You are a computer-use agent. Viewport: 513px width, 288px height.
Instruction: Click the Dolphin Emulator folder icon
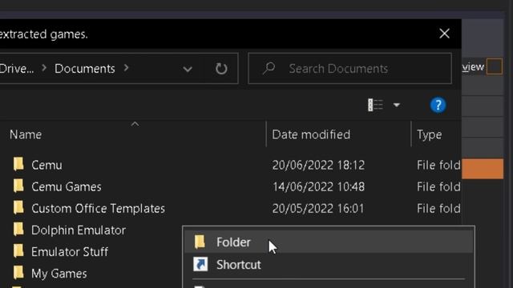(18, 230)
